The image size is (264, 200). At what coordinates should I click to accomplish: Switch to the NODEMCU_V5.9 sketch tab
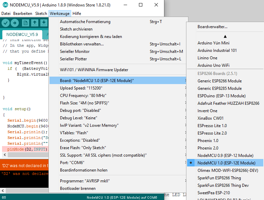click(22, 34)
